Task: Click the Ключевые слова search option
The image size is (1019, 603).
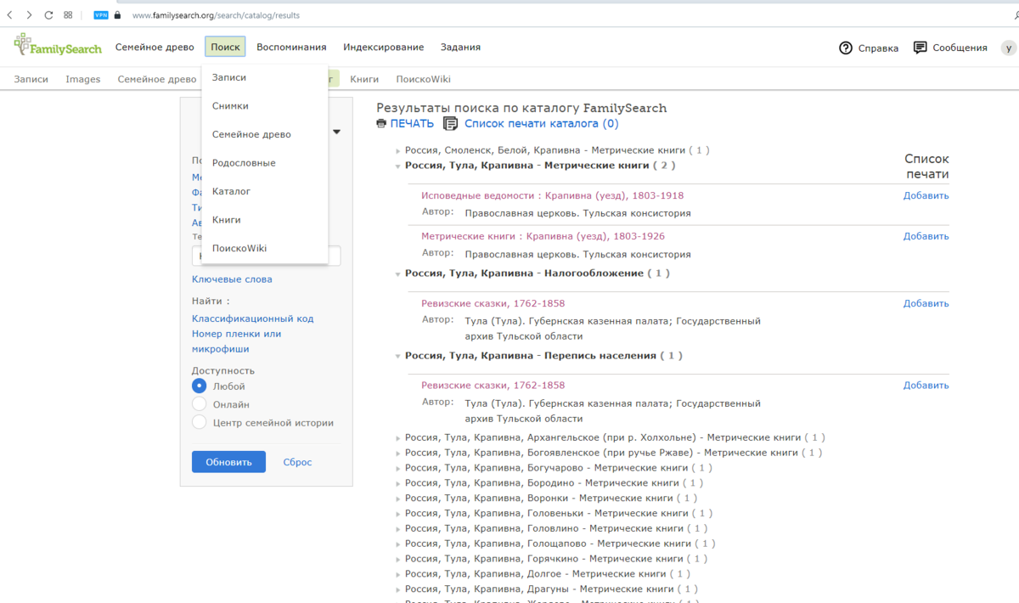Action: pyautogui.click(x=232, y=279)
